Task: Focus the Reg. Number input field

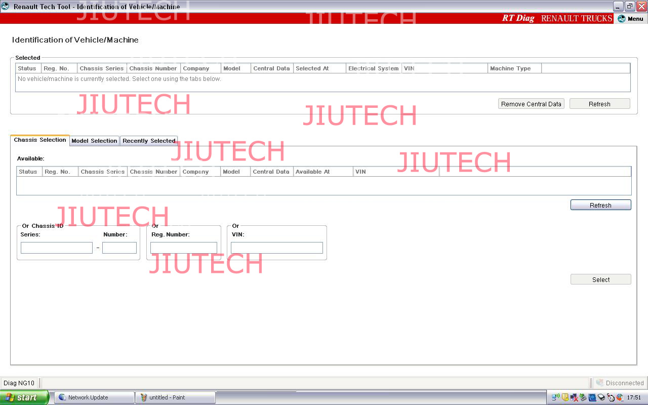Action: (184, 248)
